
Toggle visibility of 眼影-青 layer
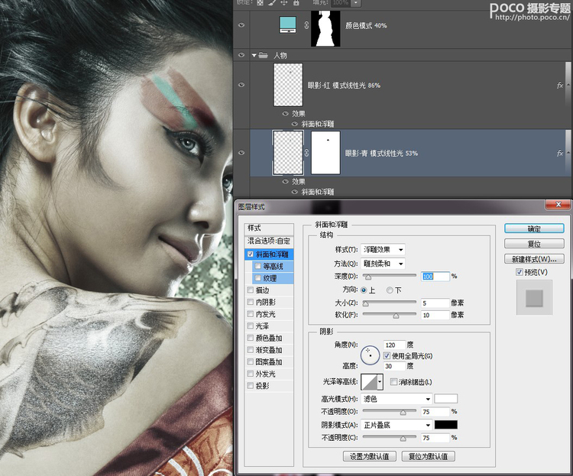pos(241,153)
